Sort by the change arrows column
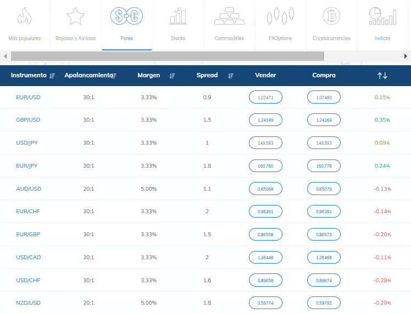 (x=382, y=76)
